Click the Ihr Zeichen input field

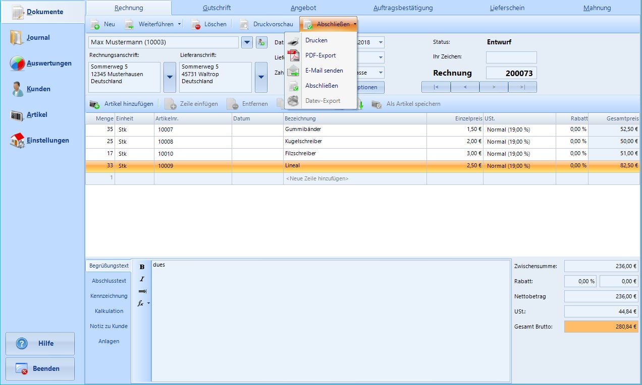click(511, 57)
